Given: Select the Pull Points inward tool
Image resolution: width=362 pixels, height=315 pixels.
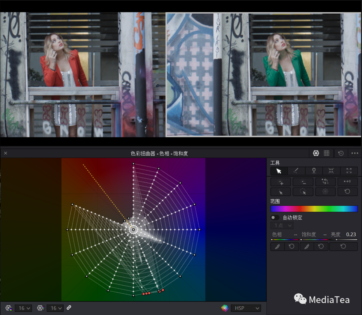Looking at the screenshot, I should coord(331,171).
